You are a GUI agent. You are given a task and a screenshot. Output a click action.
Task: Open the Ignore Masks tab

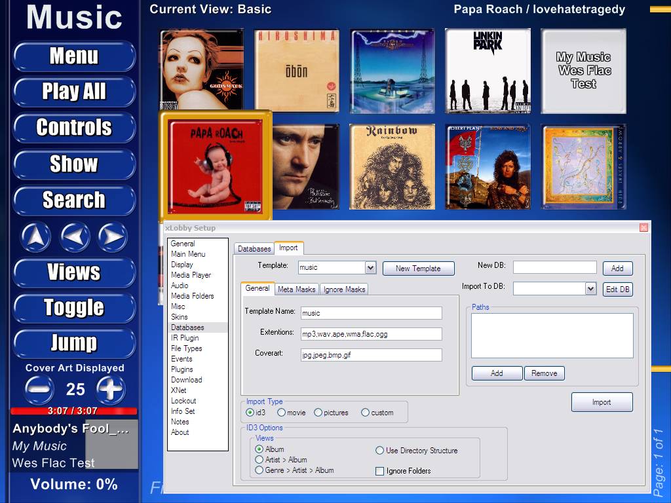344,289
